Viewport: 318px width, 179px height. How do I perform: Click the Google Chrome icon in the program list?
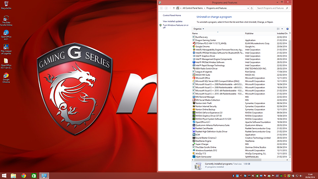point(194,46)
